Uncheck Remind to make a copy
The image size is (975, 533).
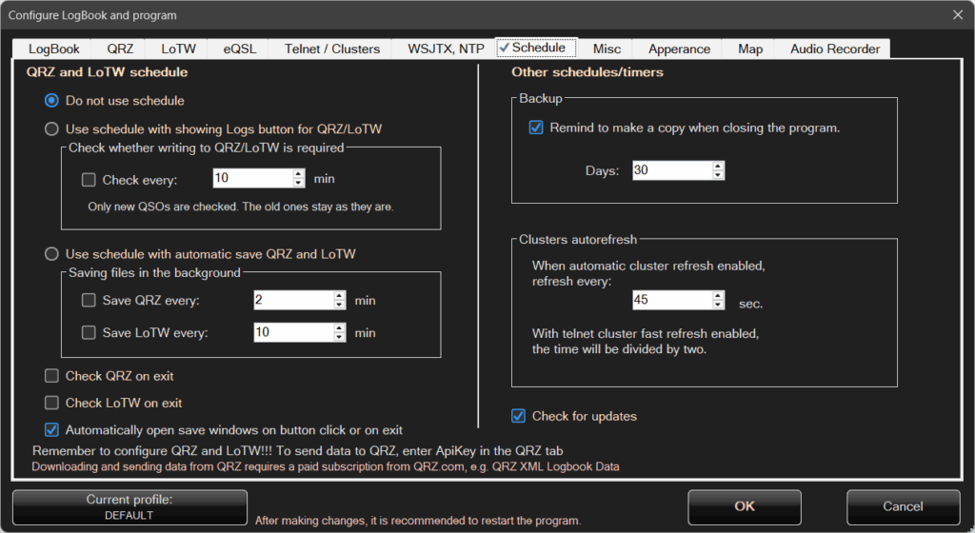tap(536, 128)
